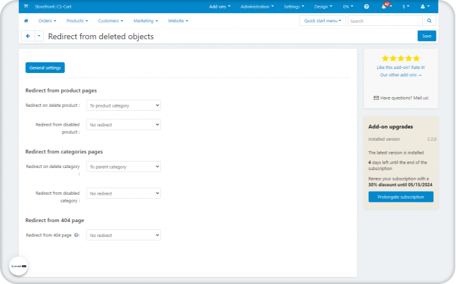Click 30% discount until 05/15/2024 text

pyautogui.click(x=400, y=185)
